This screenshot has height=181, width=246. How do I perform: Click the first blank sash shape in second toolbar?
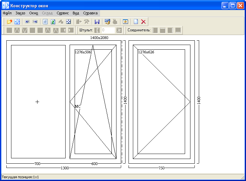tap(9, 30)
